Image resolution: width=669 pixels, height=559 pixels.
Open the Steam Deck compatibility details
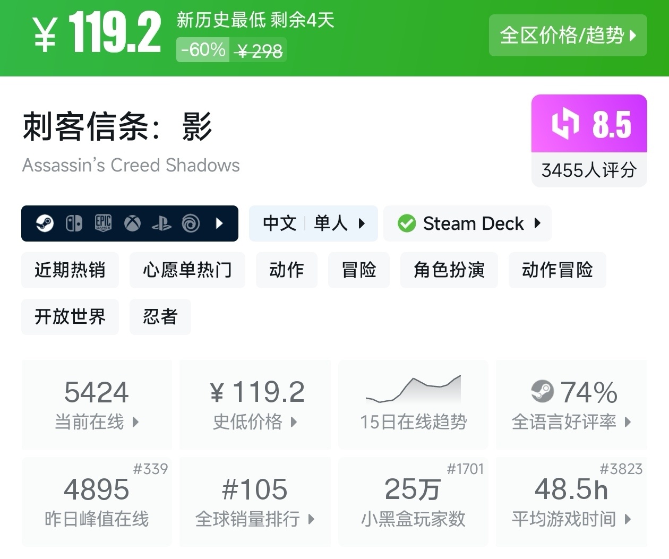point(467,223)
